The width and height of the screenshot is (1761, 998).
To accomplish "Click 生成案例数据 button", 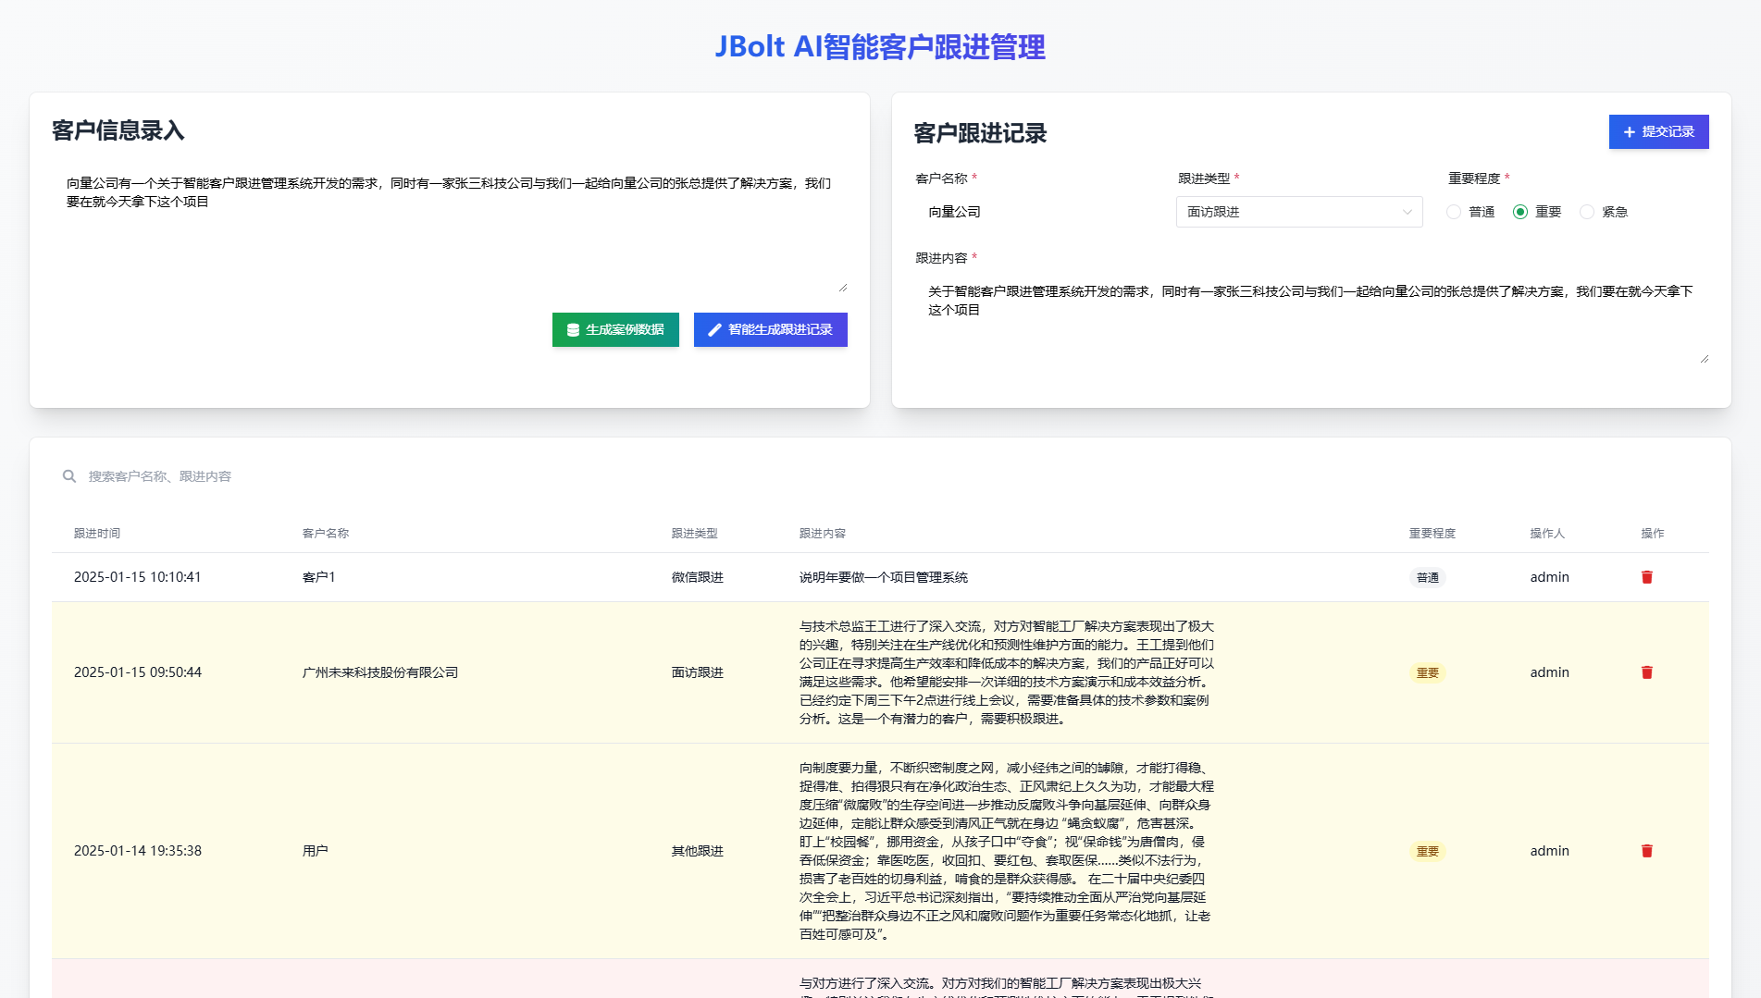I will (615, 329).
